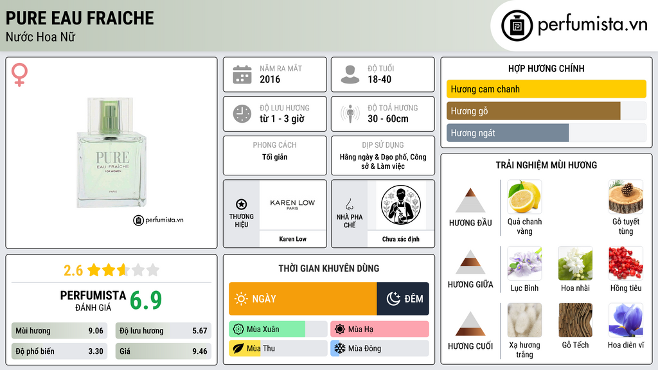Screen dimensions: 658x370
Task: Click the sillage person icon beside Độ toả hương
Action: [x=350, y=114]
